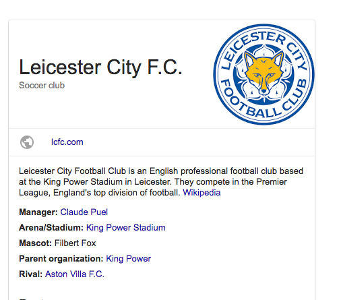Click the Parent organization label
339x300 pixels.
[x=61, y=259]
